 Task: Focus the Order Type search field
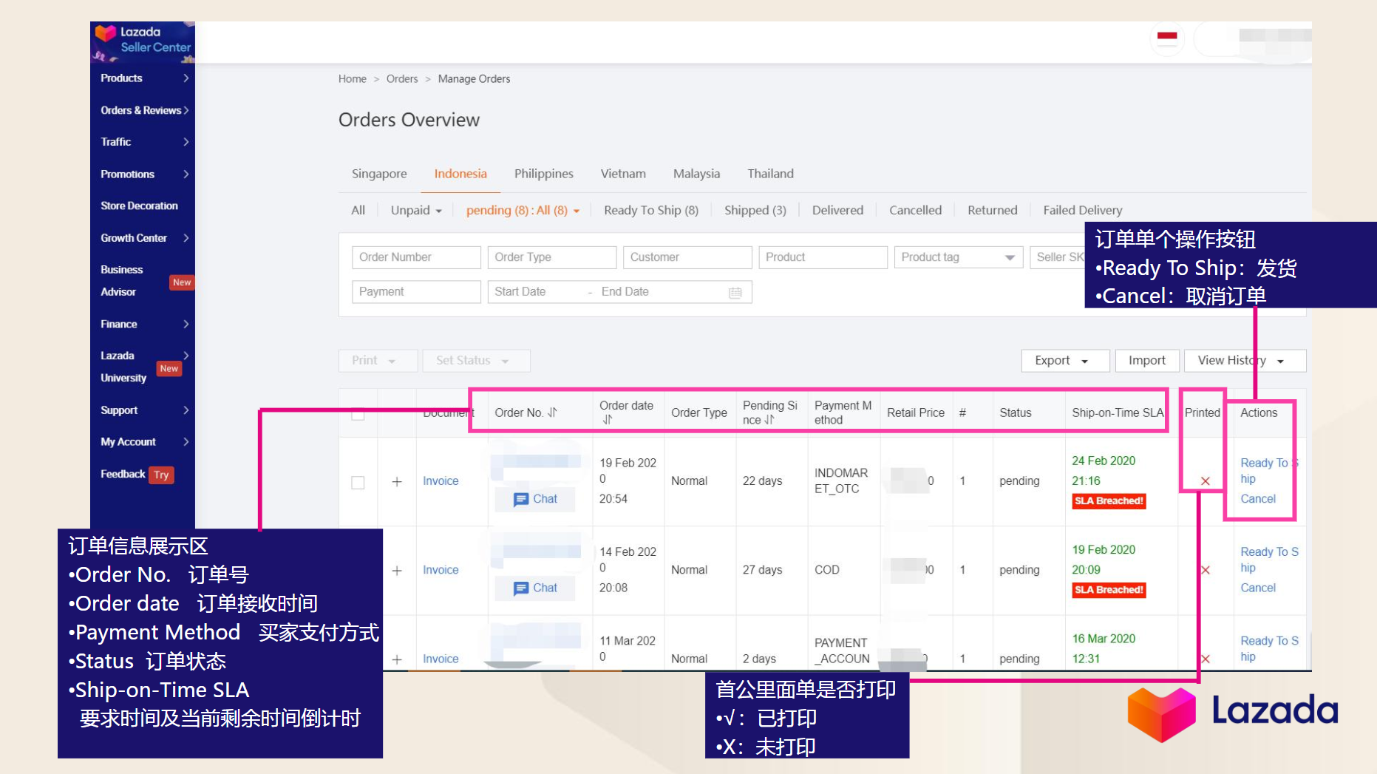click(552, 257)
